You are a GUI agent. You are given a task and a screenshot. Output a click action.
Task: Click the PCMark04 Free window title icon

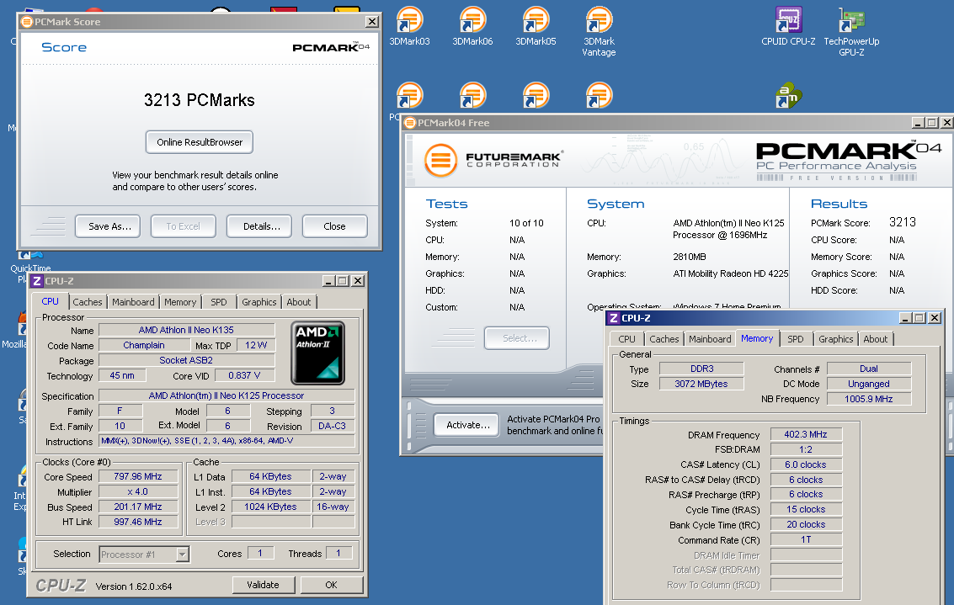point(410,123)
